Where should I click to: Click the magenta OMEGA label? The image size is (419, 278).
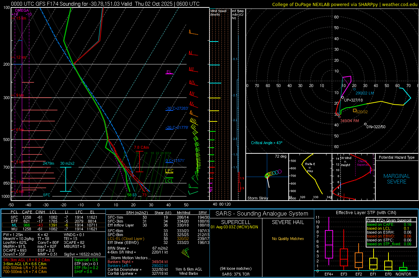click(x=22, y=10)
